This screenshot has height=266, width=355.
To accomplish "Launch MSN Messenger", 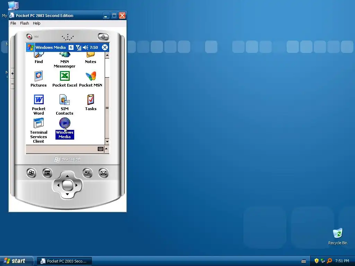I will coord(64,60).
